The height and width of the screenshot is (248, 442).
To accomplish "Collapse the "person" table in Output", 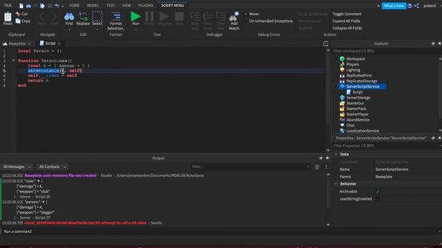I will pyautogui.click(x=43, y=202).
